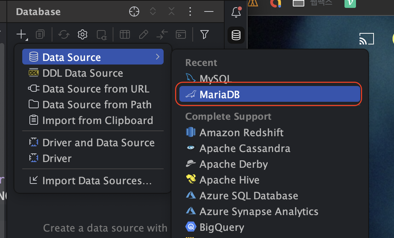
Task: Open the Database panel options (three dots)
Action: point(190,11)
